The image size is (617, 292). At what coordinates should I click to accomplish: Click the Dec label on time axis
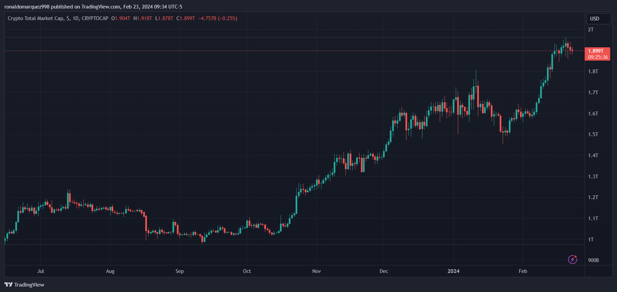pyautogui.click(x=384, y=271)
